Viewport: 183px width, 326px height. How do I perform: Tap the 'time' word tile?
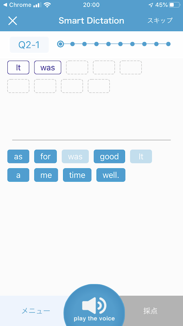click(77, 175)
